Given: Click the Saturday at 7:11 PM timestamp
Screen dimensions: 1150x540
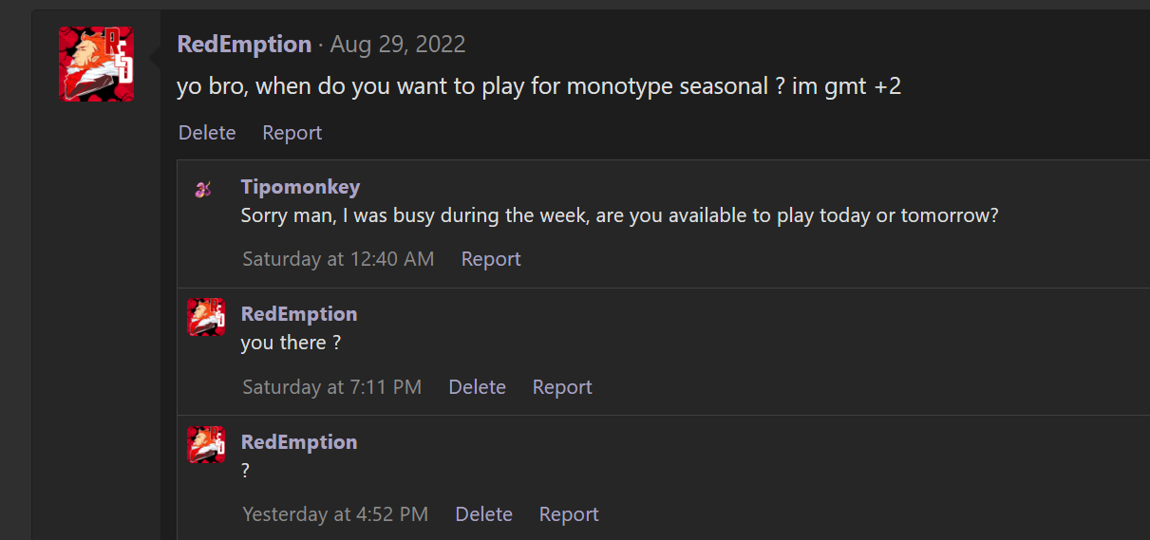Looking at the screenshot, I should [x=331, y=387].
